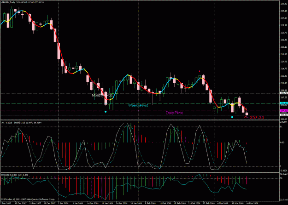The height and width of the screenshot is (205, 288).
Task: Click the cyan dot below the 10 Mar candle
Action: 232,117
